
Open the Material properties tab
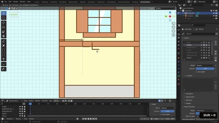[179, 80]
